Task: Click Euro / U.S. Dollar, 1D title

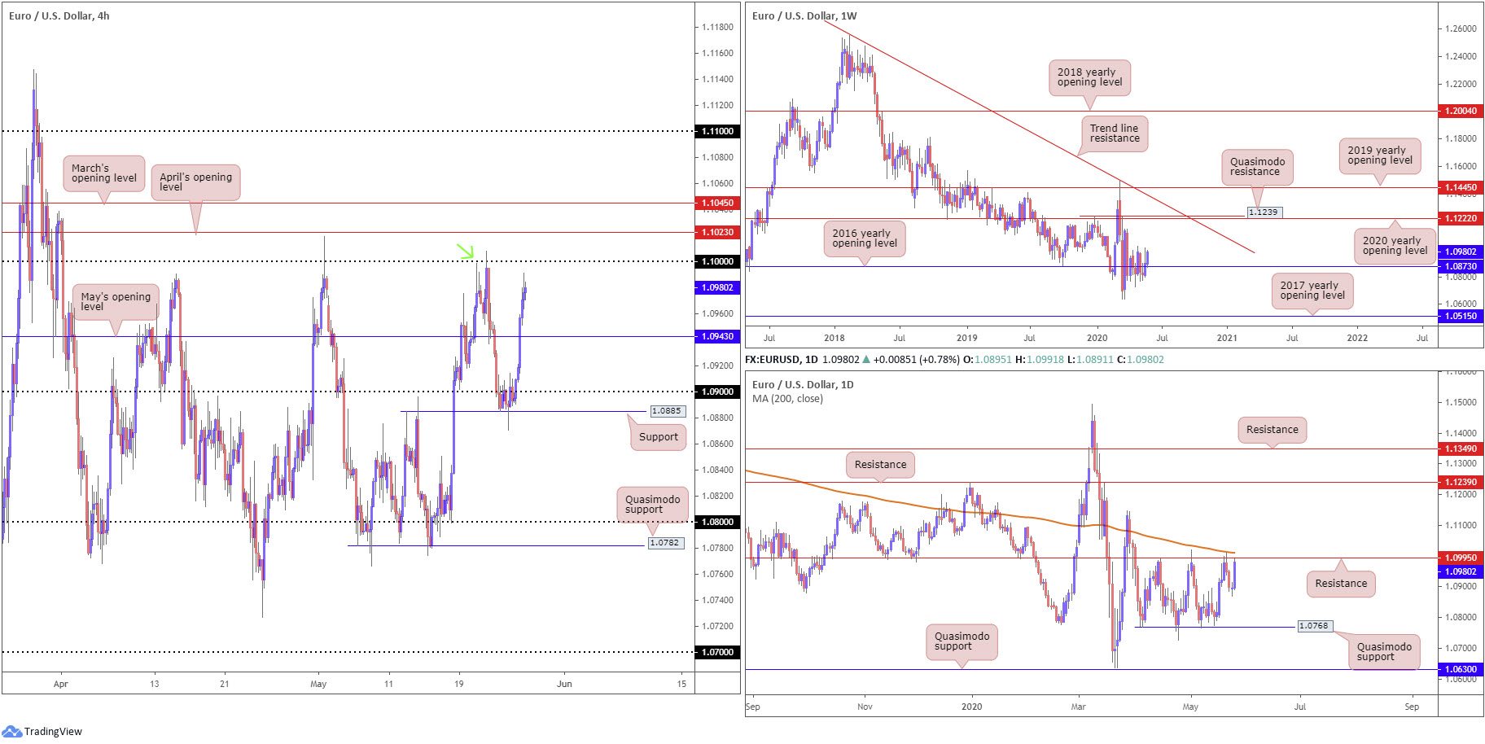Action: point(803,384)
